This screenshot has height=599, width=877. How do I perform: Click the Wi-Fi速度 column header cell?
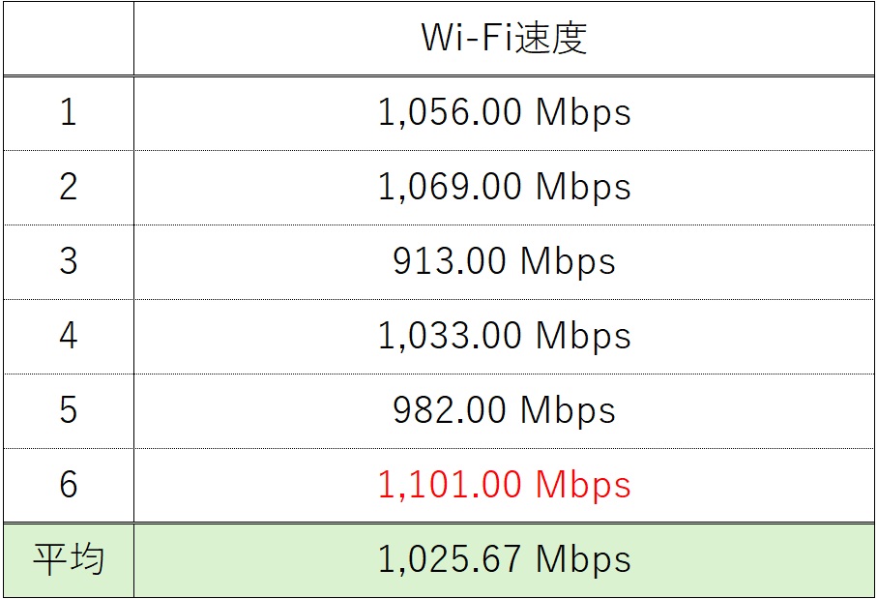(x=504, y=39)
